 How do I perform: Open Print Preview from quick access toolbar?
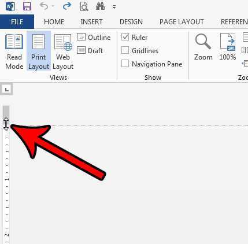[84, 6]
